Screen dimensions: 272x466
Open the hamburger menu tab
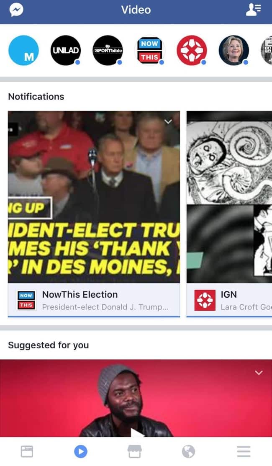[244, 451]
